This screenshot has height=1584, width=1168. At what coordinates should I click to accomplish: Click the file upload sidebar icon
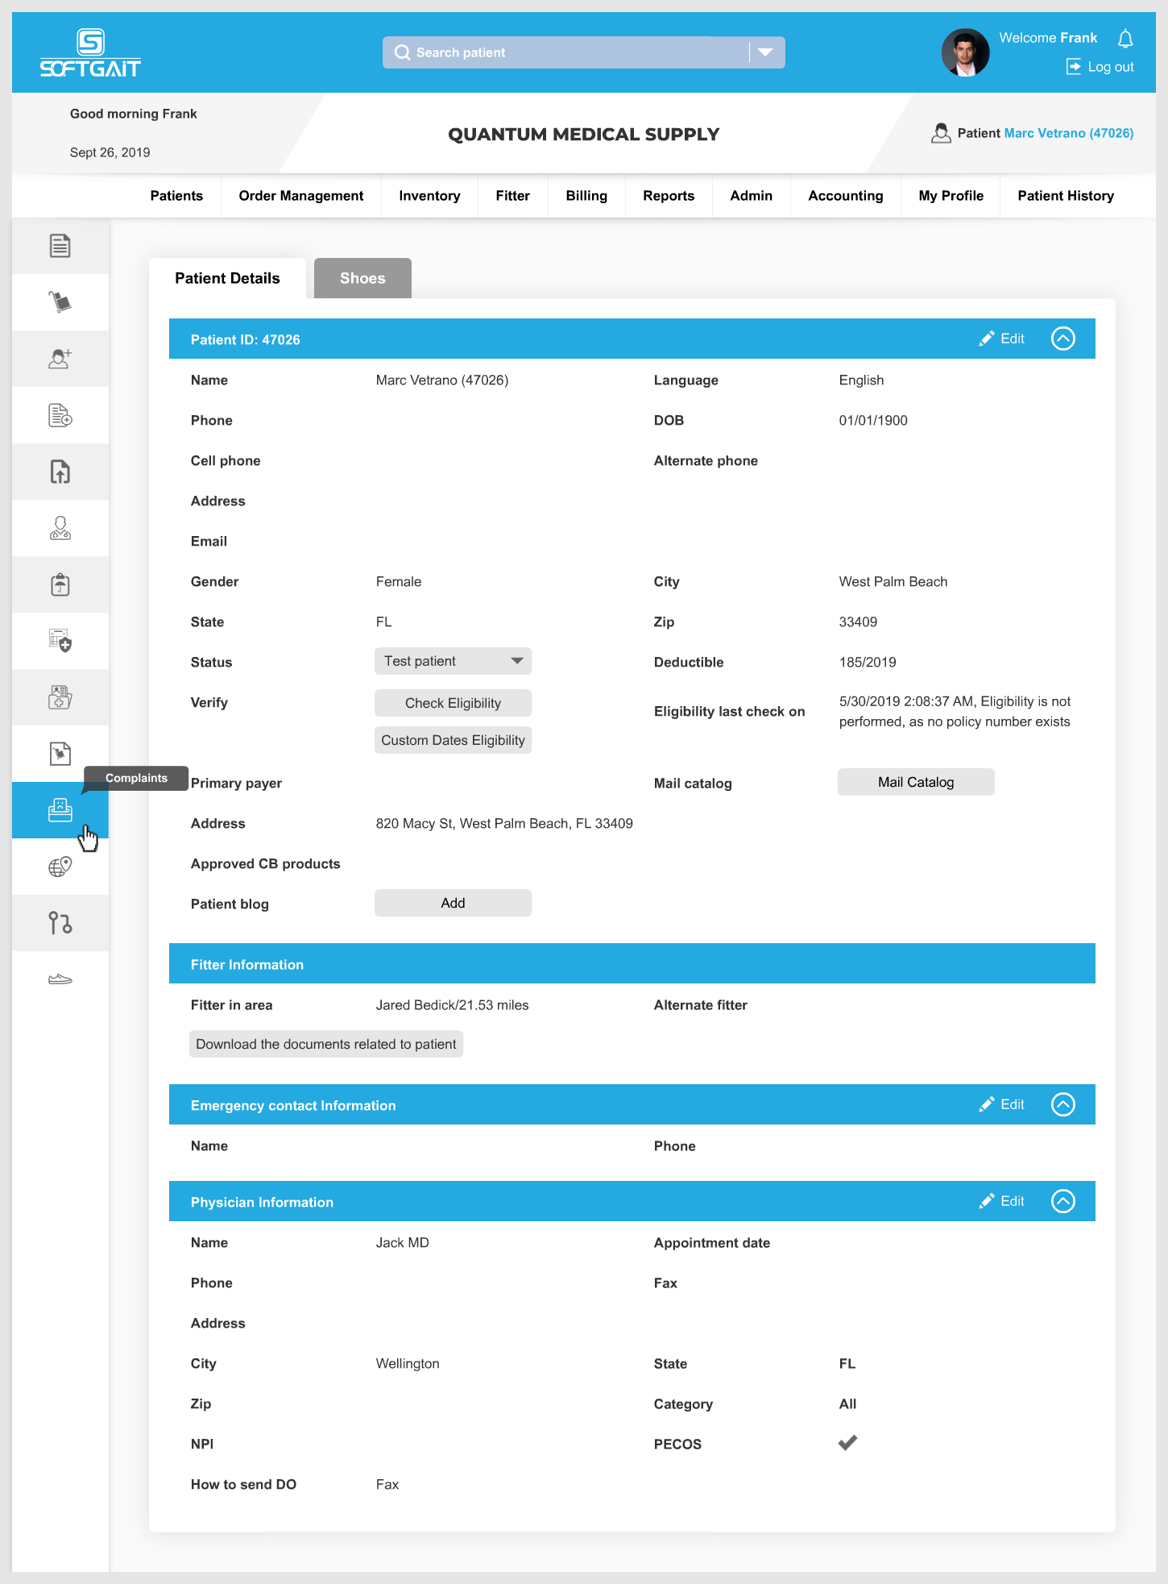[x=60, y=472]
